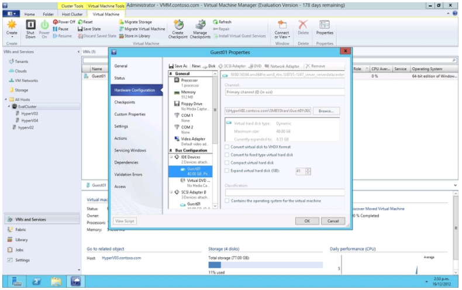Image resolution: width=462 pixels, height=290 pixels.
Task: Collapse the EvalCluster tree node
Action: coord(9,106)
